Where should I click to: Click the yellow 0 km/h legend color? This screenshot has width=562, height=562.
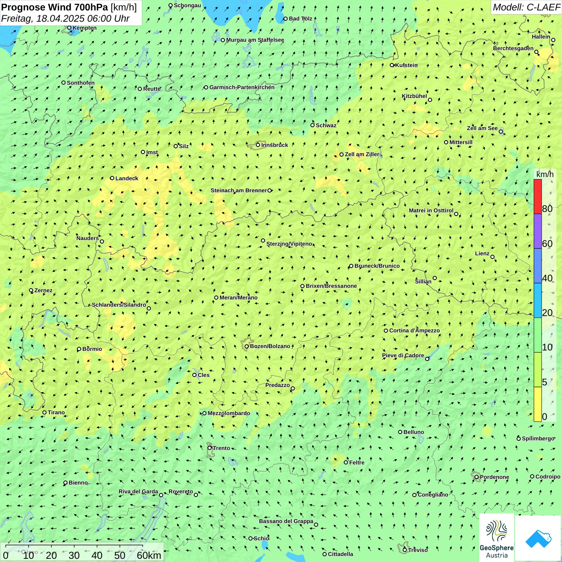point(538,404)
